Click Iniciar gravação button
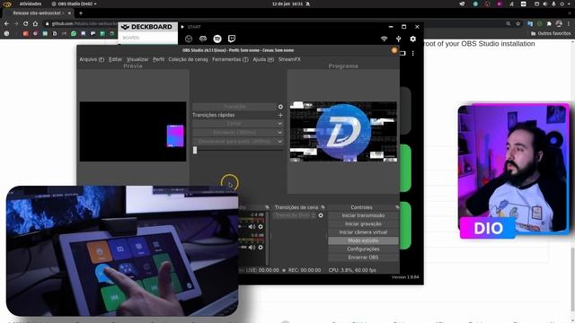 [x=363, y=223]
